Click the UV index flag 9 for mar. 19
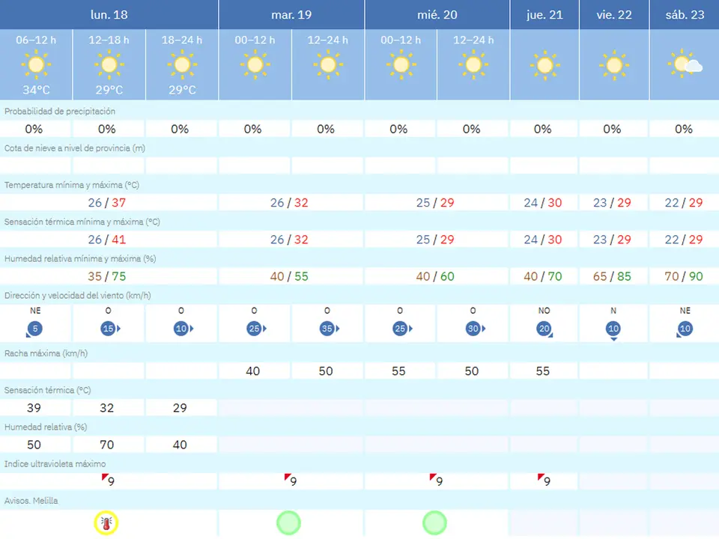The image size is (719, 539). coord(291,481)
